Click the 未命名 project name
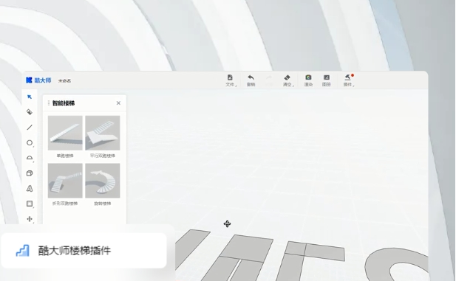Viewport: 456px width, 281px height. click(x=64, y=81)
